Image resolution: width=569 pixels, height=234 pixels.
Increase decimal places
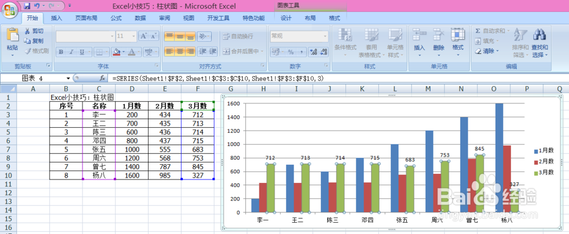click(314, 52)
